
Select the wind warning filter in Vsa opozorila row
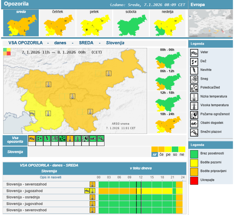click(x=32, y=139)
